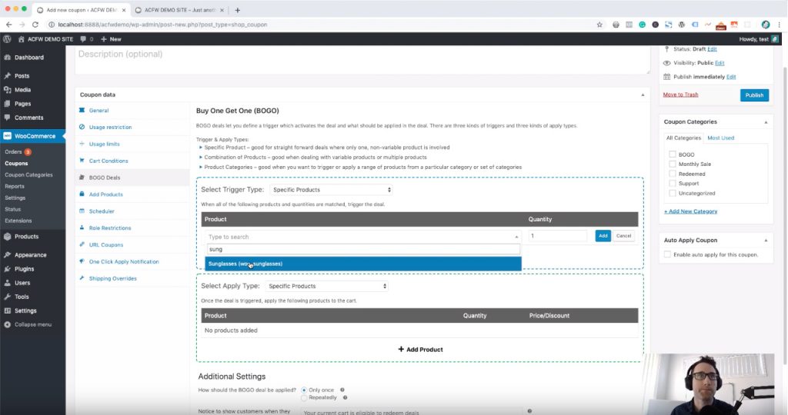This screenshot has width=788, height=415.
Task: Collapse the Auto Apply Coupon panel
Action: coord(766,241)
